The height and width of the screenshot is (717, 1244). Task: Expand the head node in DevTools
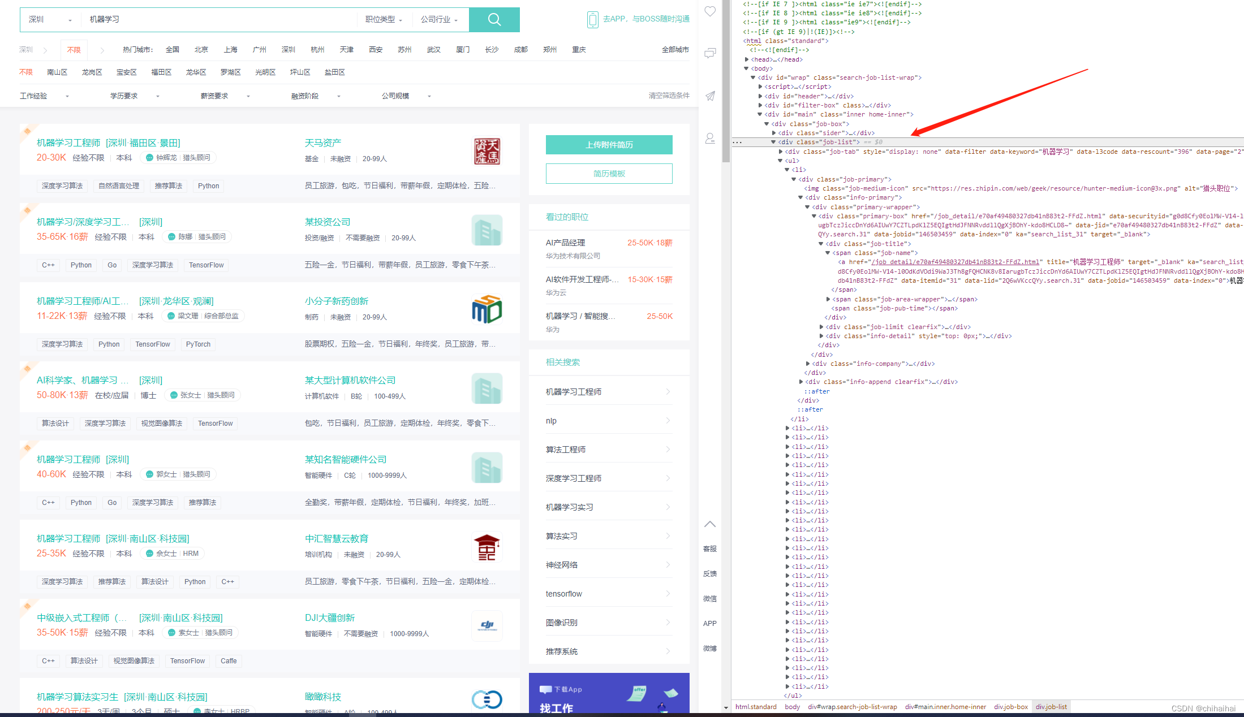click(x=747, y=59)
